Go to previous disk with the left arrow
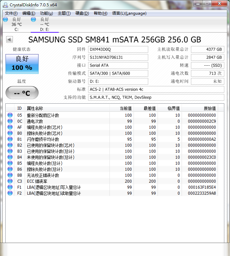Image resolution: width=230 pixels, height=256 pixels. [x=9, y=40]
